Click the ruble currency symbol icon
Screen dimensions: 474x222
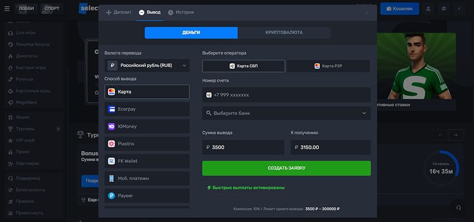point(113,65)
